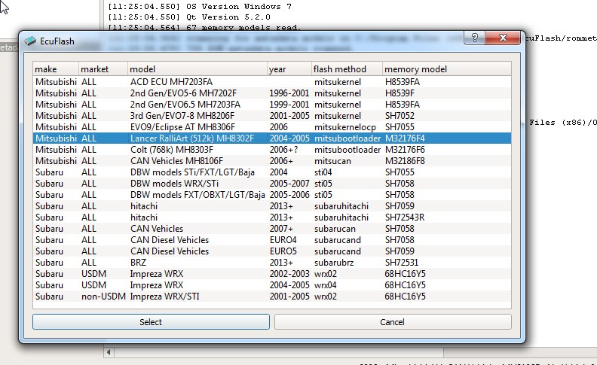This screenshot has height=365, width=597.
Task: Sort list by the make column header
Action: [55, 69]
